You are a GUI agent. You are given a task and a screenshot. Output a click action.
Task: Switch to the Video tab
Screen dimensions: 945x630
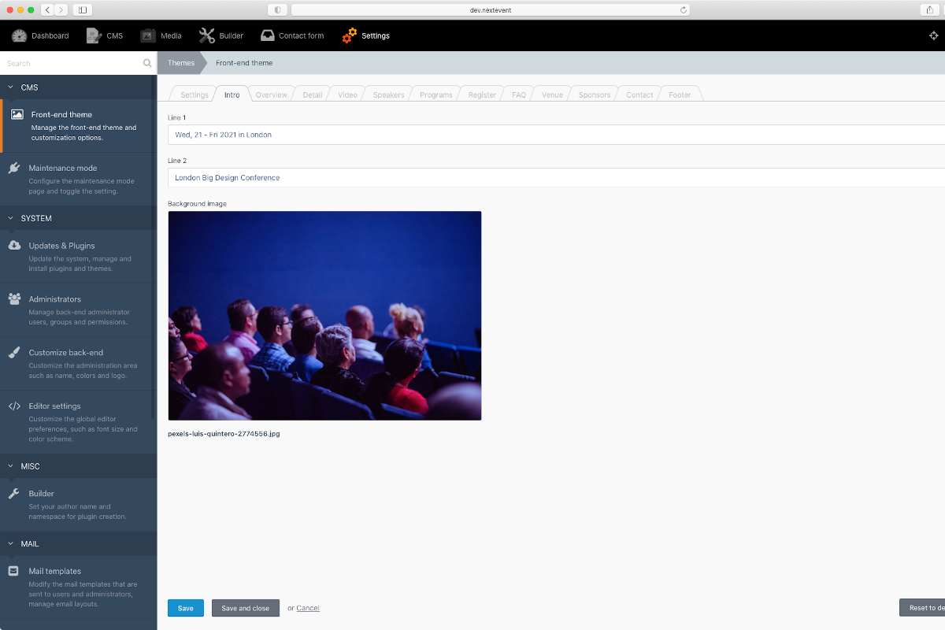click(347, 94)
